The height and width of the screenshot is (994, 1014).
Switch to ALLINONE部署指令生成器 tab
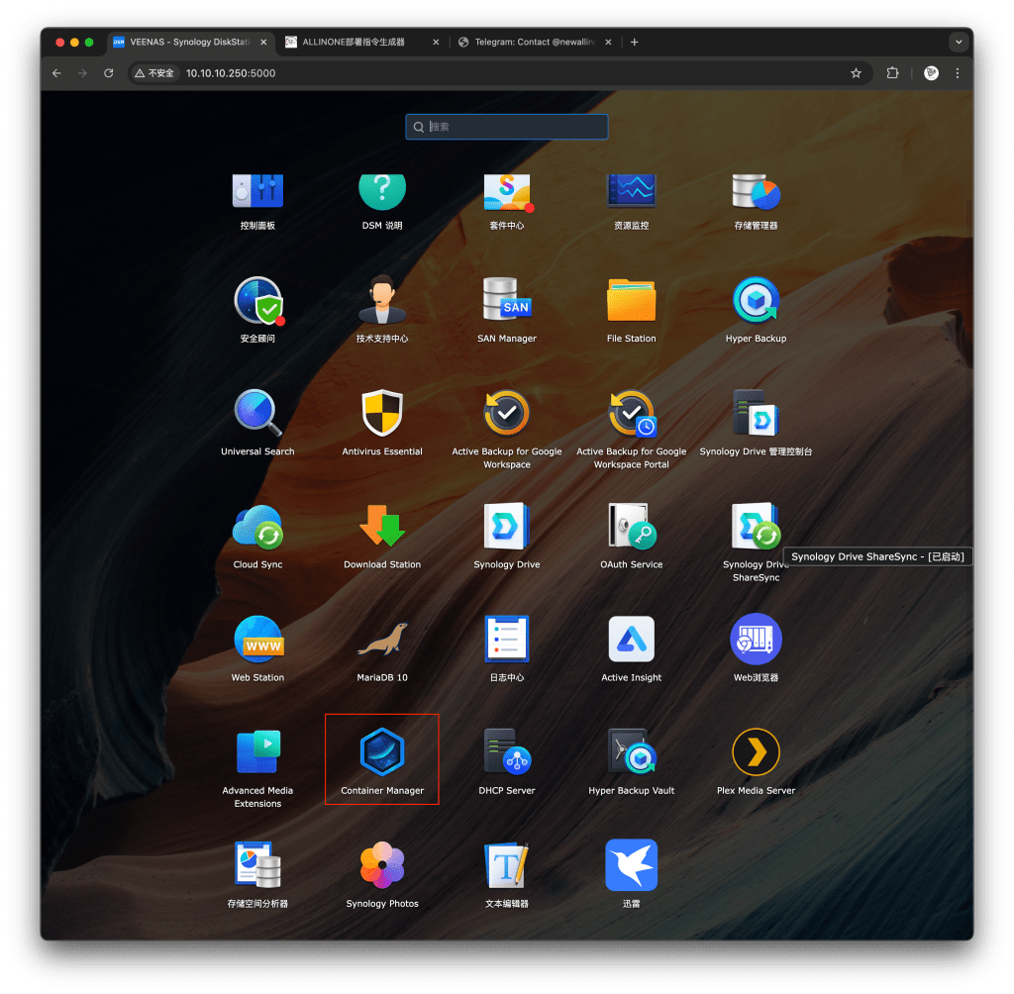coord(355,43)
